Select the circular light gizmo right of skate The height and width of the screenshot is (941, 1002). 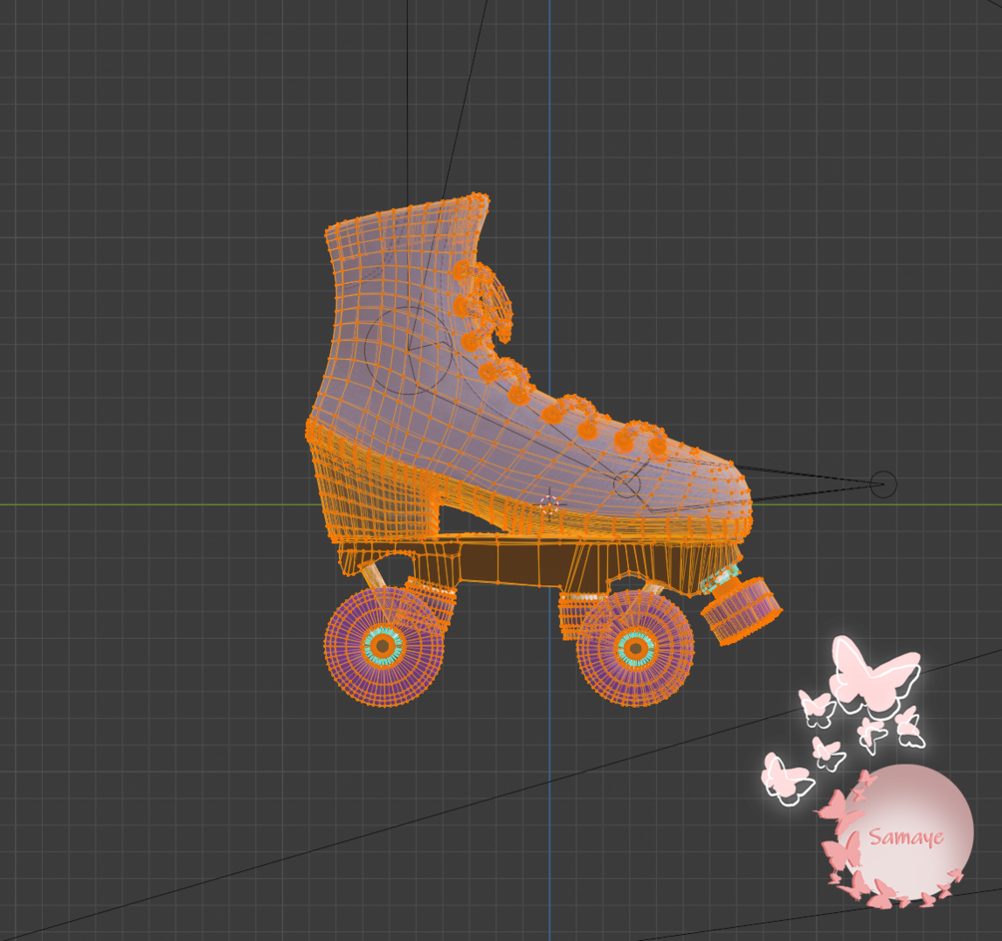click(x=883, y=484)
